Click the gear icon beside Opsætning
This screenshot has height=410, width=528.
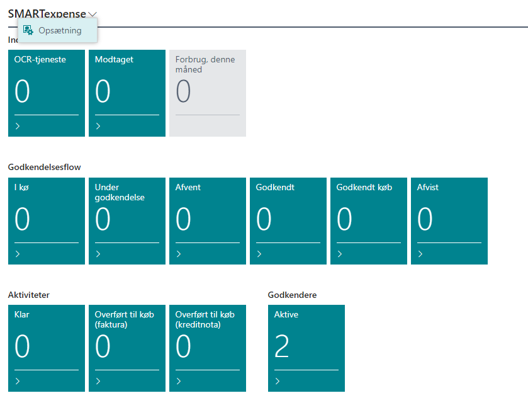coord(28,30)
